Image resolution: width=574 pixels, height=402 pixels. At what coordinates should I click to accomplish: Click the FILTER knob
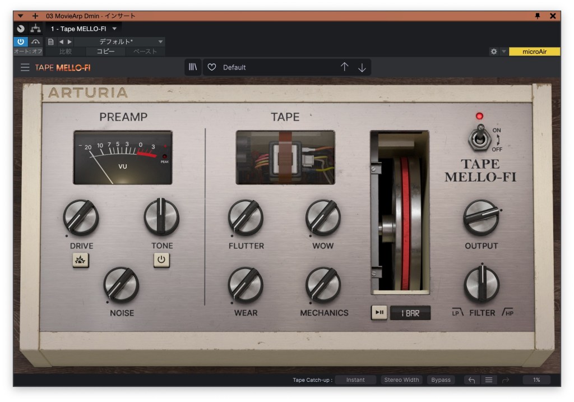tap(482, 284)
